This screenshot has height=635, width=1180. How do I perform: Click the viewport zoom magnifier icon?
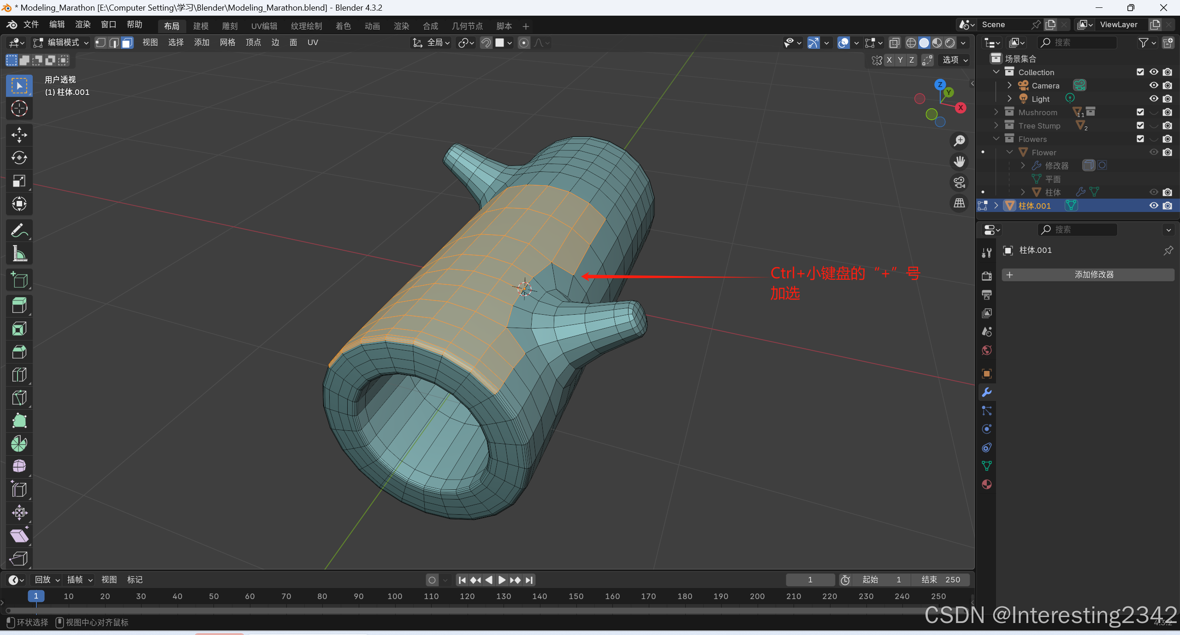pos(959,141)
